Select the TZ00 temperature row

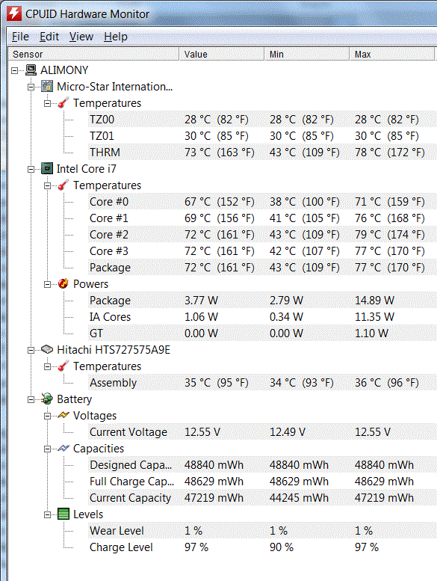[262, 120]
